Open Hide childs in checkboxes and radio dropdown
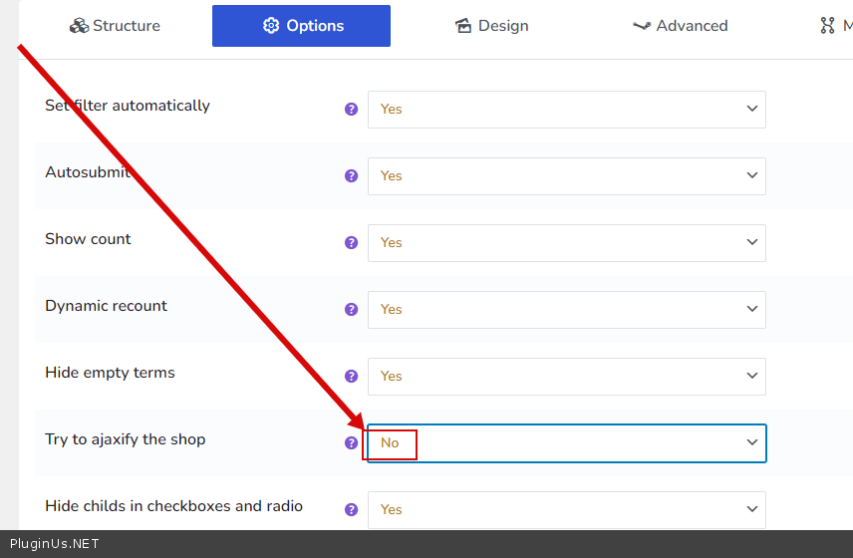The image size is (853, 558). coord(566,510)
